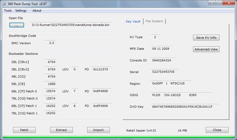237x140 pixels.
Task: Click the 'Southbridge Code' group label
Action: pyautogui.click(x=22, y=36)
